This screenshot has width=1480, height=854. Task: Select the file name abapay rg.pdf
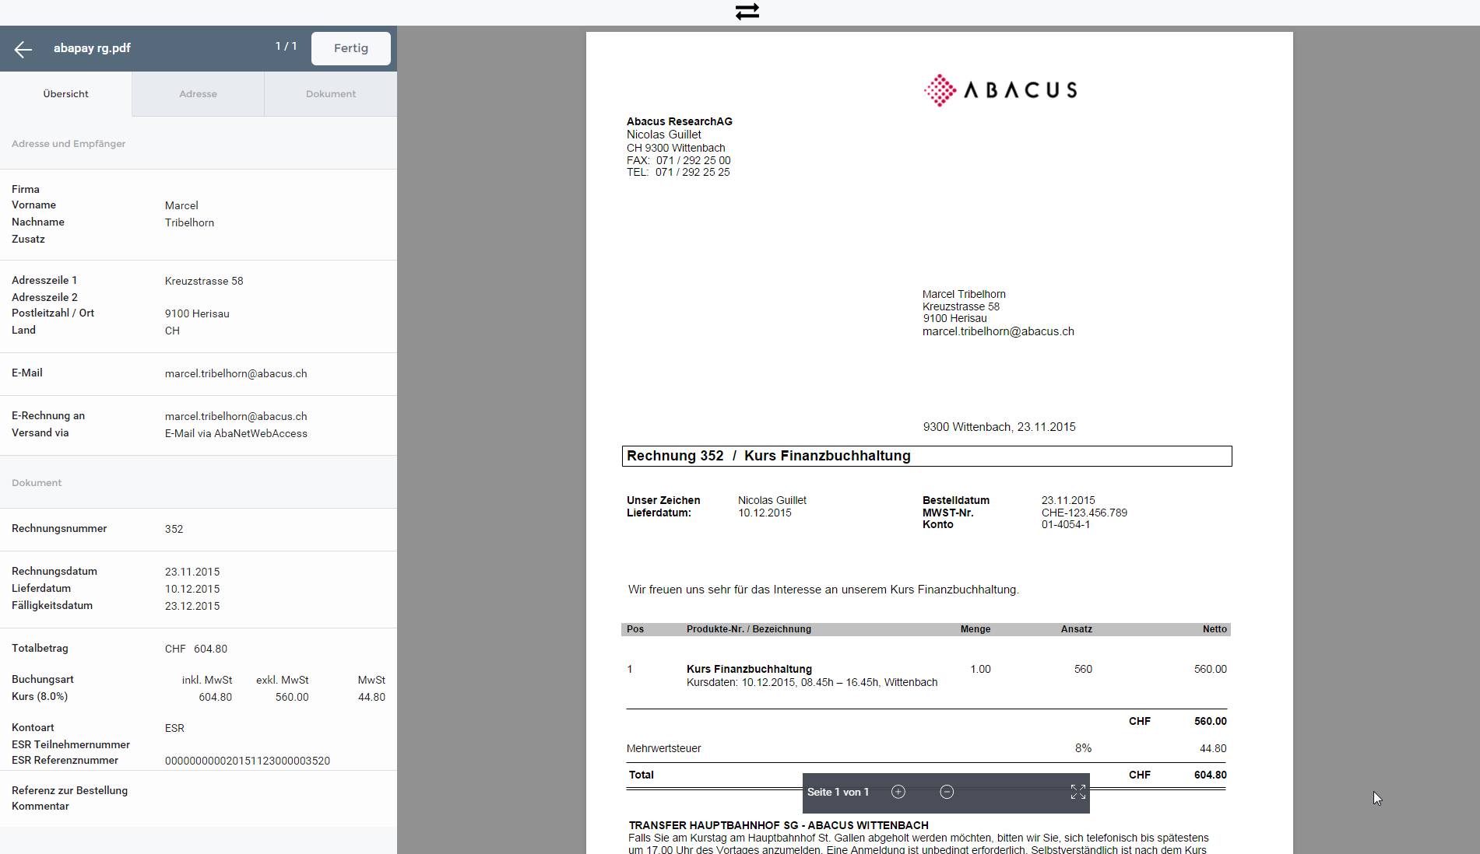[92, 48]
